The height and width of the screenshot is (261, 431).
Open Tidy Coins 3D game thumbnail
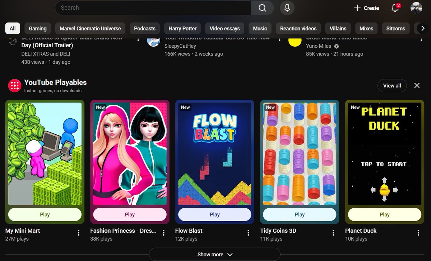(x=300, y=154)
